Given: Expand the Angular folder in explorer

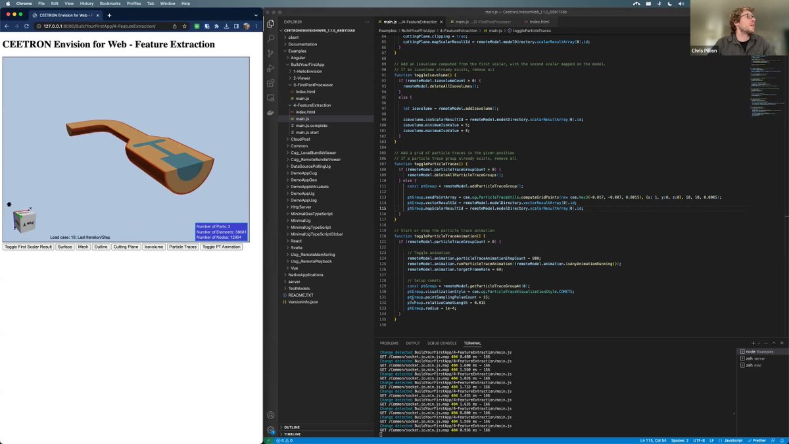Looking at the screenshot, I should coord(298,58).
